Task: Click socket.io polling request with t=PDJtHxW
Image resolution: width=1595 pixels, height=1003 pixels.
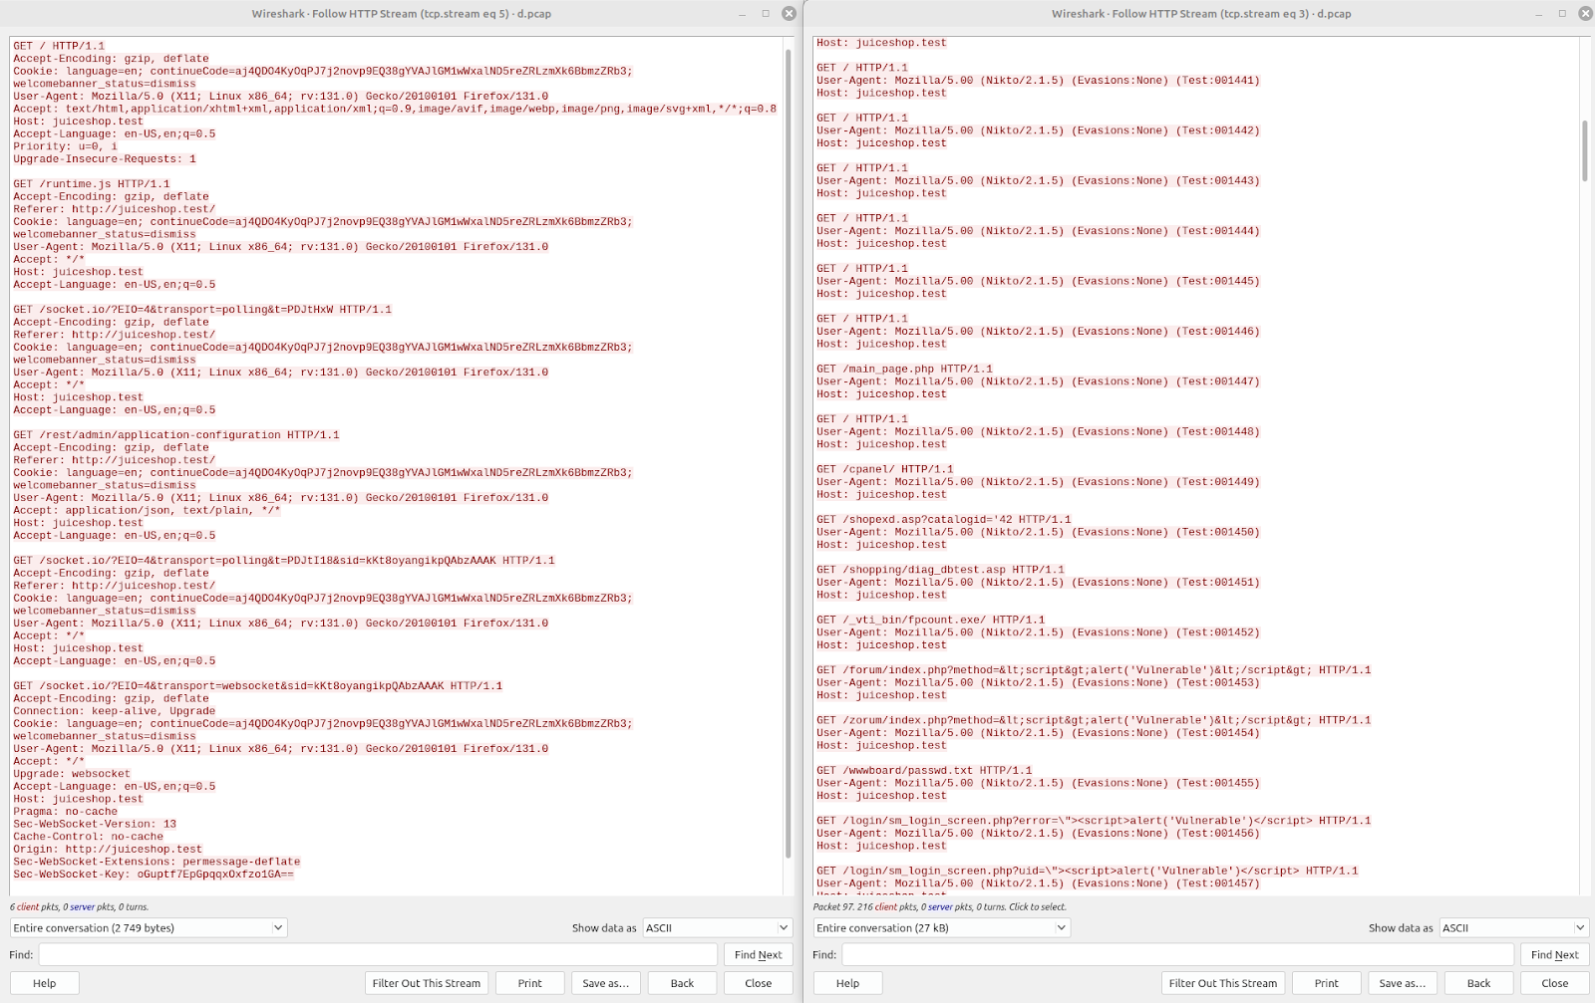Action: [202, 310]
